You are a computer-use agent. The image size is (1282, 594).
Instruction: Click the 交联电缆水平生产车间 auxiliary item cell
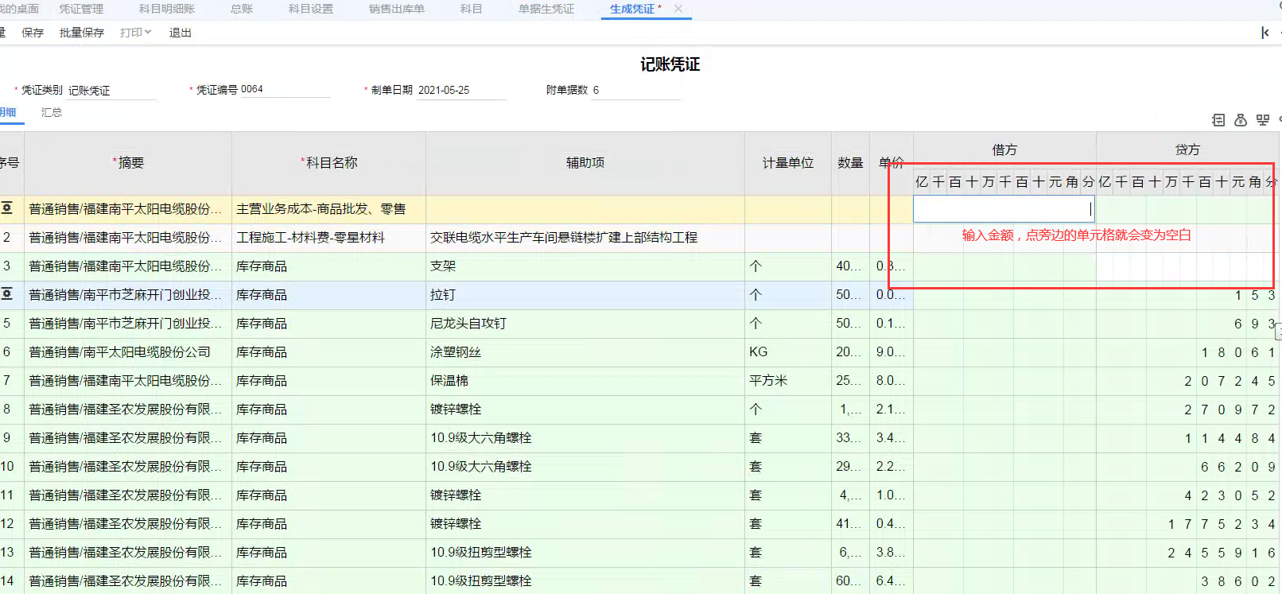[585, 238]
